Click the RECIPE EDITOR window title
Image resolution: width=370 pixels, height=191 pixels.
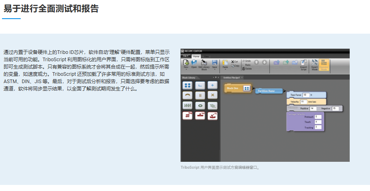[193, 51]
